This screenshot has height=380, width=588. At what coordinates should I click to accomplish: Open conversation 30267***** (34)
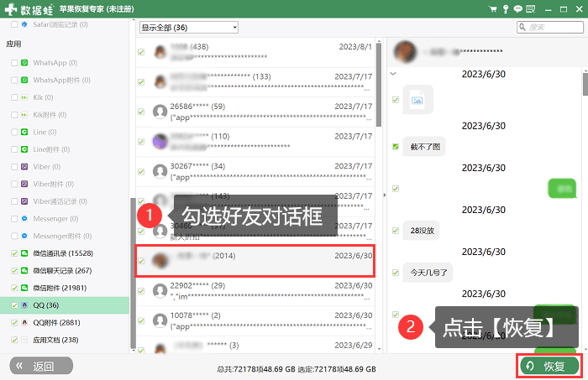coord(255,171)
